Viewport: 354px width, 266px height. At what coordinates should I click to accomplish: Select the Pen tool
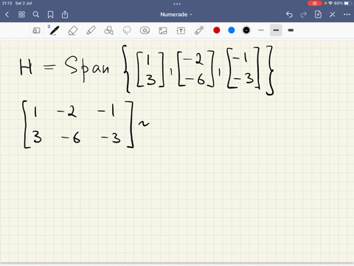54,30
